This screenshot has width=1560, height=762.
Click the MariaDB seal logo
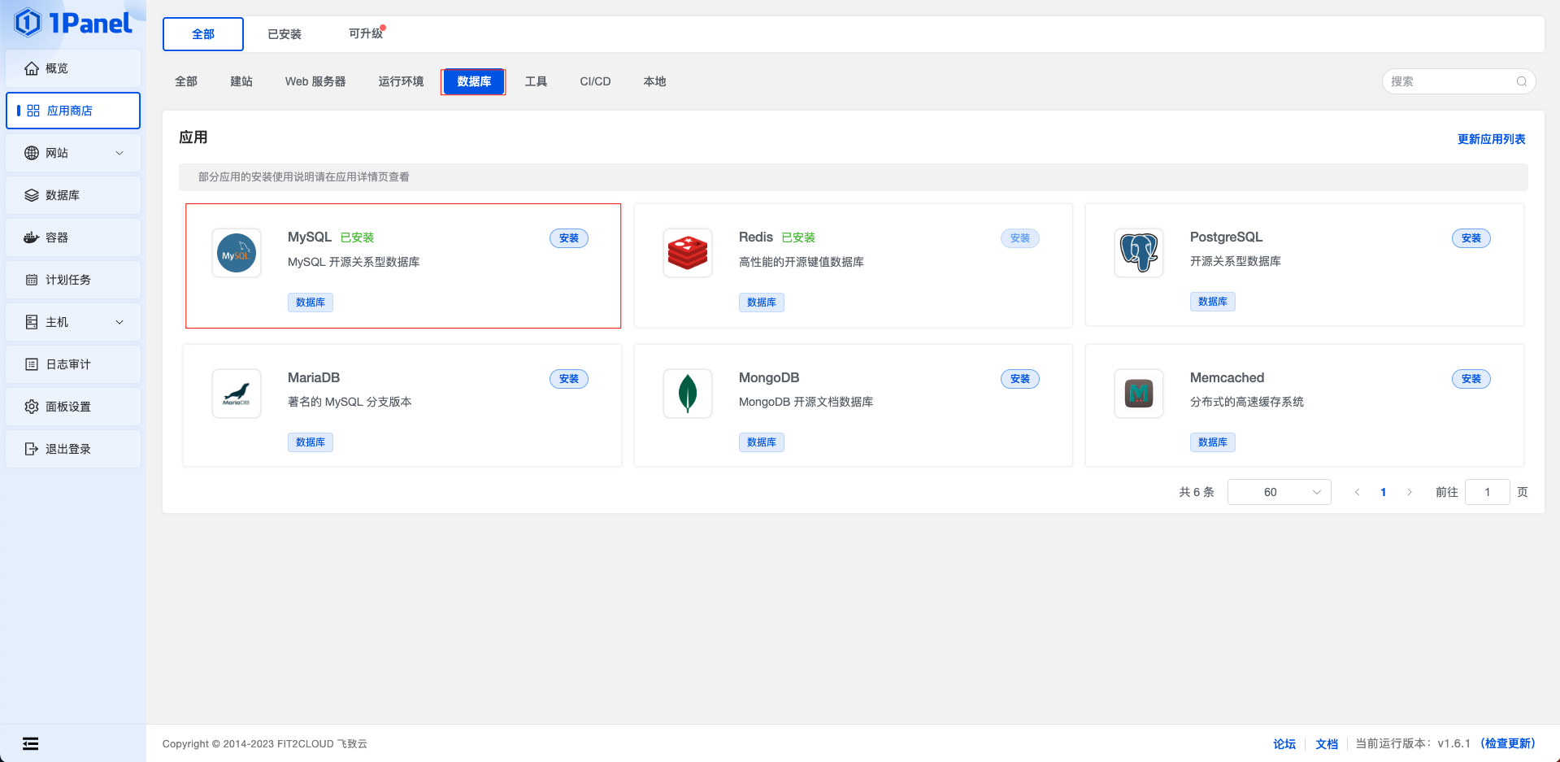(237, 394)
